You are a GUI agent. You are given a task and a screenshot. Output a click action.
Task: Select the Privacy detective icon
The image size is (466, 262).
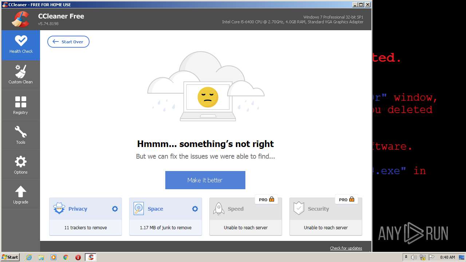59,209
